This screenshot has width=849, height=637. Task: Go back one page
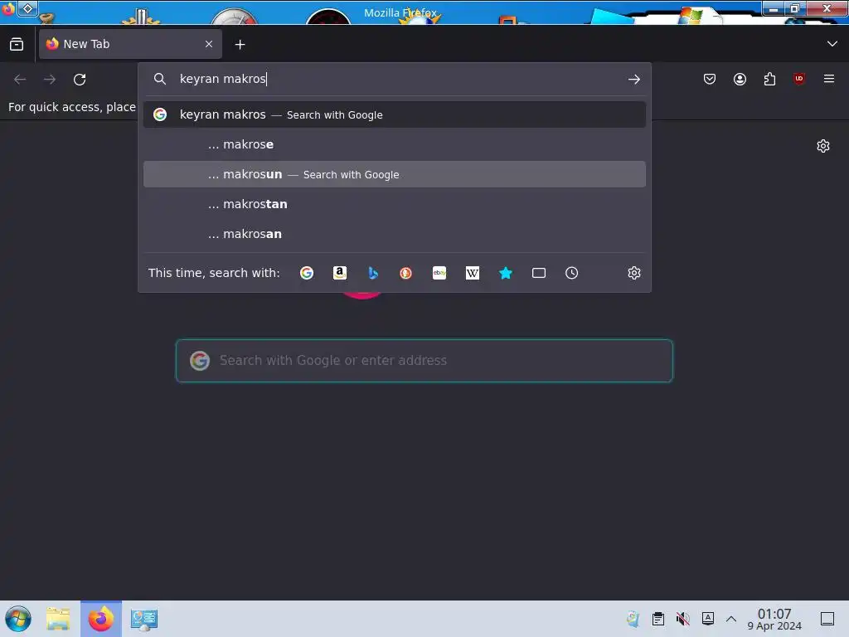click(20, 80)
